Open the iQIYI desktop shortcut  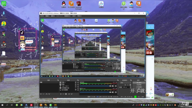coord(4,4)
